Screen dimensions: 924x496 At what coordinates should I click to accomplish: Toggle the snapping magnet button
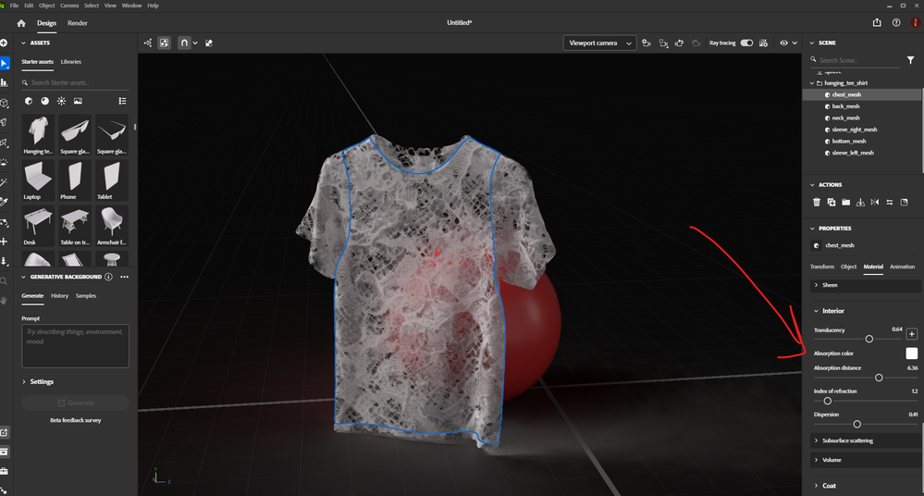point(184,43)
